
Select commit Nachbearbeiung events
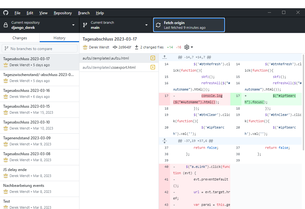(x=39, y=189)
